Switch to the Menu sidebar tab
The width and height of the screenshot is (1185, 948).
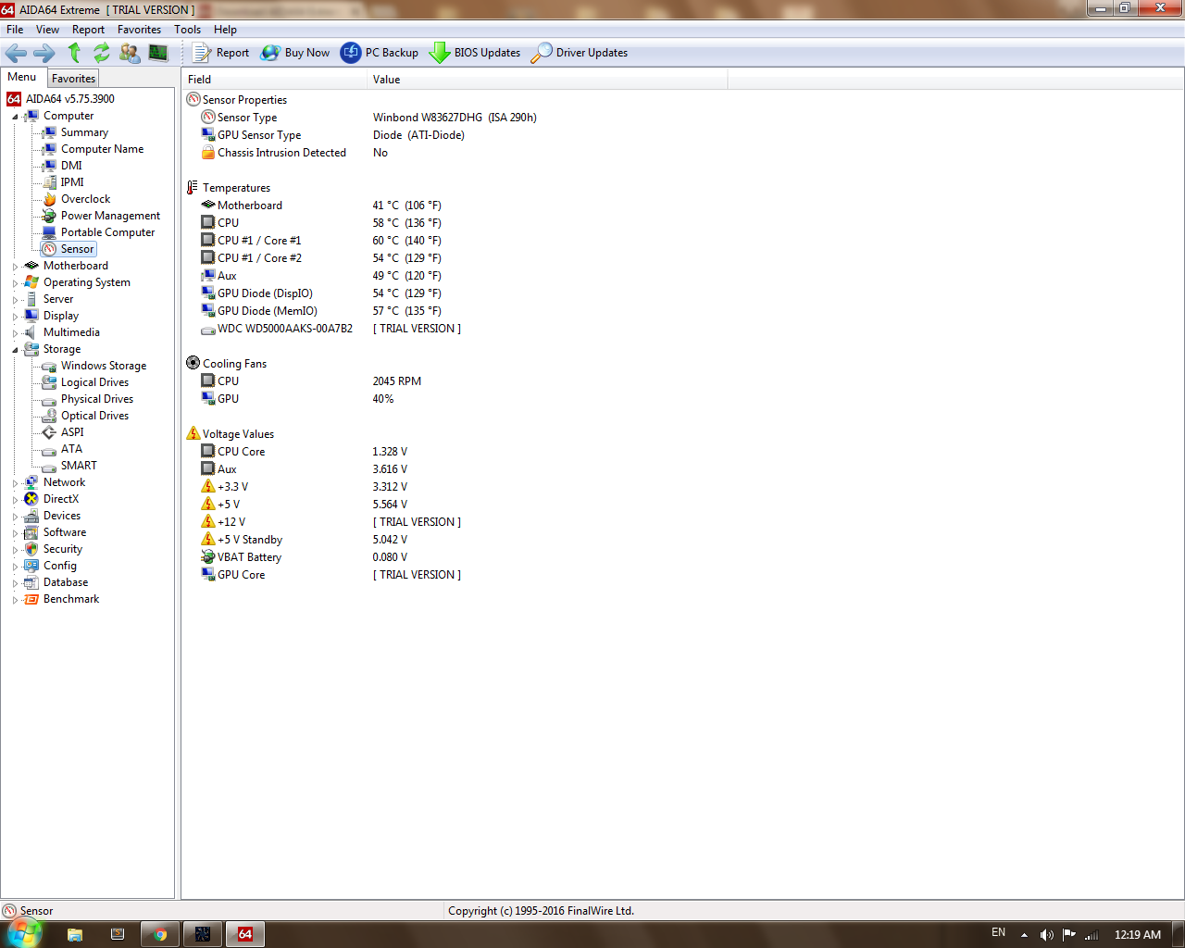click(x=22, y=78)
